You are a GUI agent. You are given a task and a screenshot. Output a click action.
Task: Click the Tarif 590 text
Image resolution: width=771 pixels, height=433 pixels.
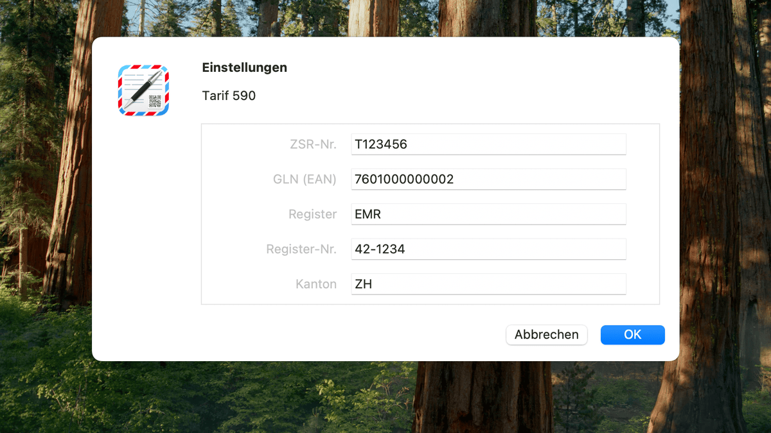[229, 96]
